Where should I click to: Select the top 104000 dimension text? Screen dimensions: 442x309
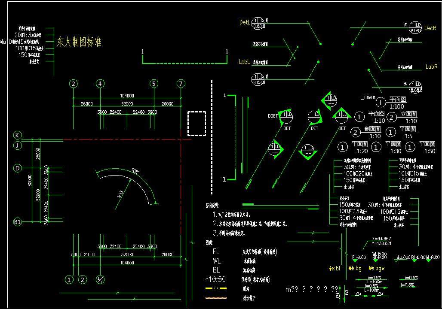click(x=127, y=96)
